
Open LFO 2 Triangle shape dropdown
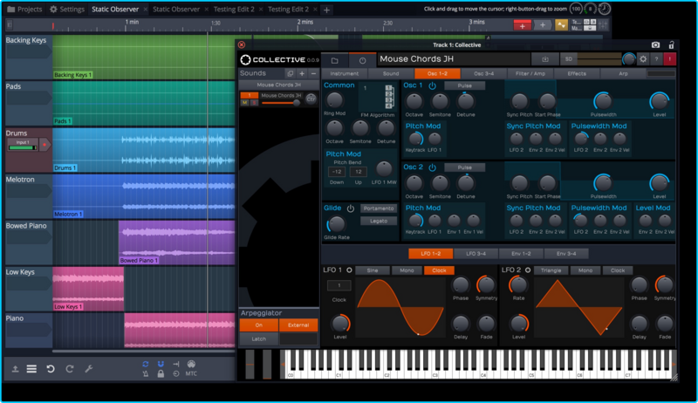point(551,270)
